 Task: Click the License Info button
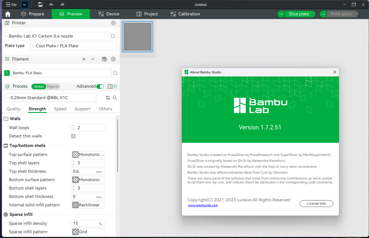[x=317, y=204]
